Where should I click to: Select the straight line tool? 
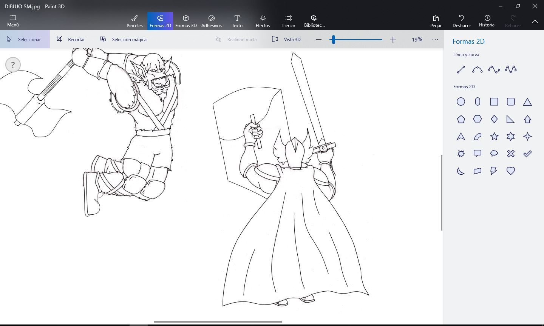(461, 69)
